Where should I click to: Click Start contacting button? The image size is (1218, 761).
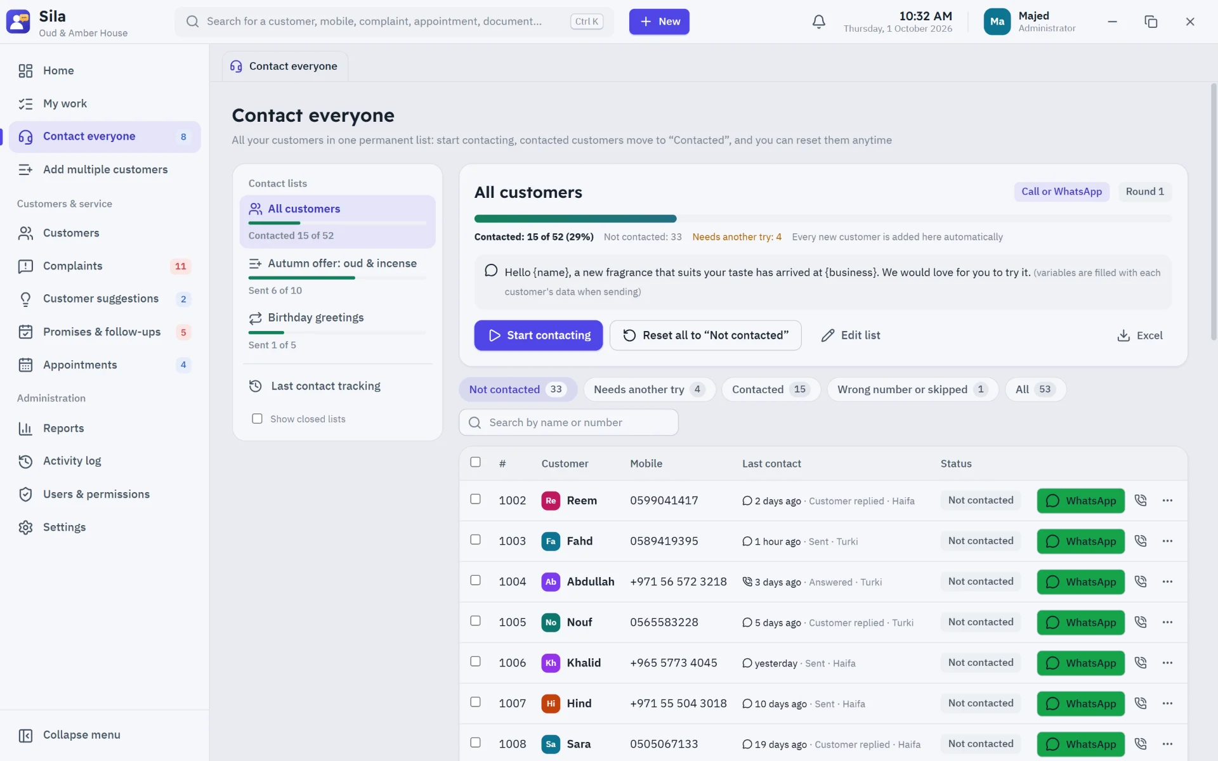click(539, 335)
